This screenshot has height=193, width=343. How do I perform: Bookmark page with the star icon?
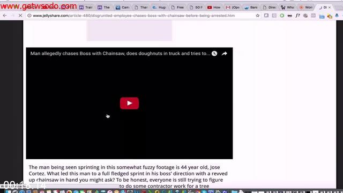258,16
